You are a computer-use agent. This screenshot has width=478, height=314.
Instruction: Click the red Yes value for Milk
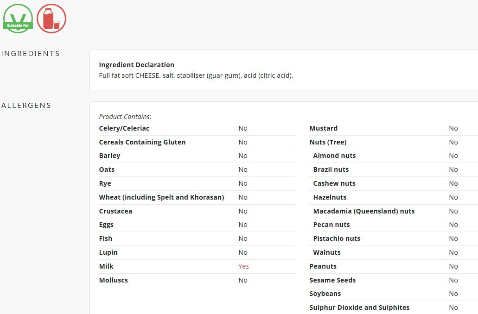[243, 266]
